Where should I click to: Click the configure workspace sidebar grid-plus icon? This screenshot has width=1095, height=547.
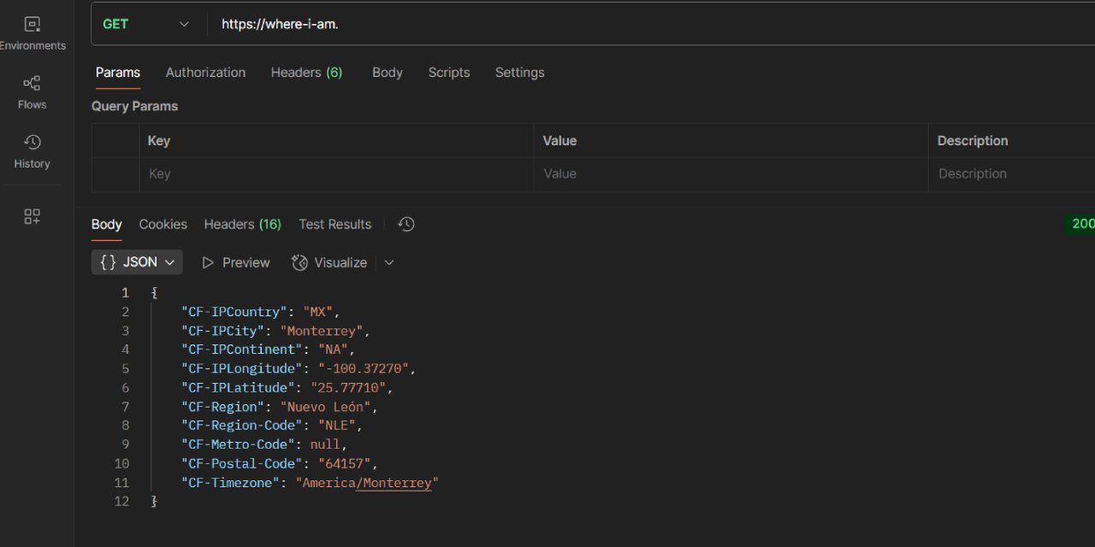point(33,216)
